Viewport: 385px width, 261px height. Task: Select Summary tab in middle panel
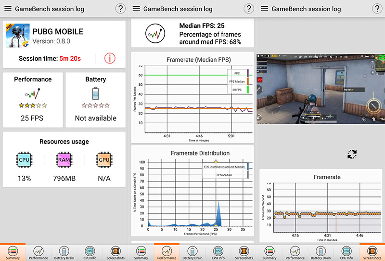(141, 253)
